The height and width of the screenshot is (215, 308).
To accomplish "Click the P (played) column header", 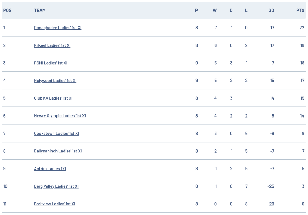I will click(196, 10).
